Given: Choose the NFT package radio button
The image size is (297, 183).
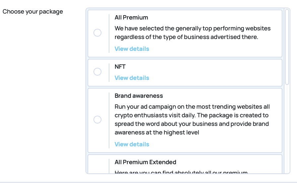Looking at the screenshot, I should [97, 72].
